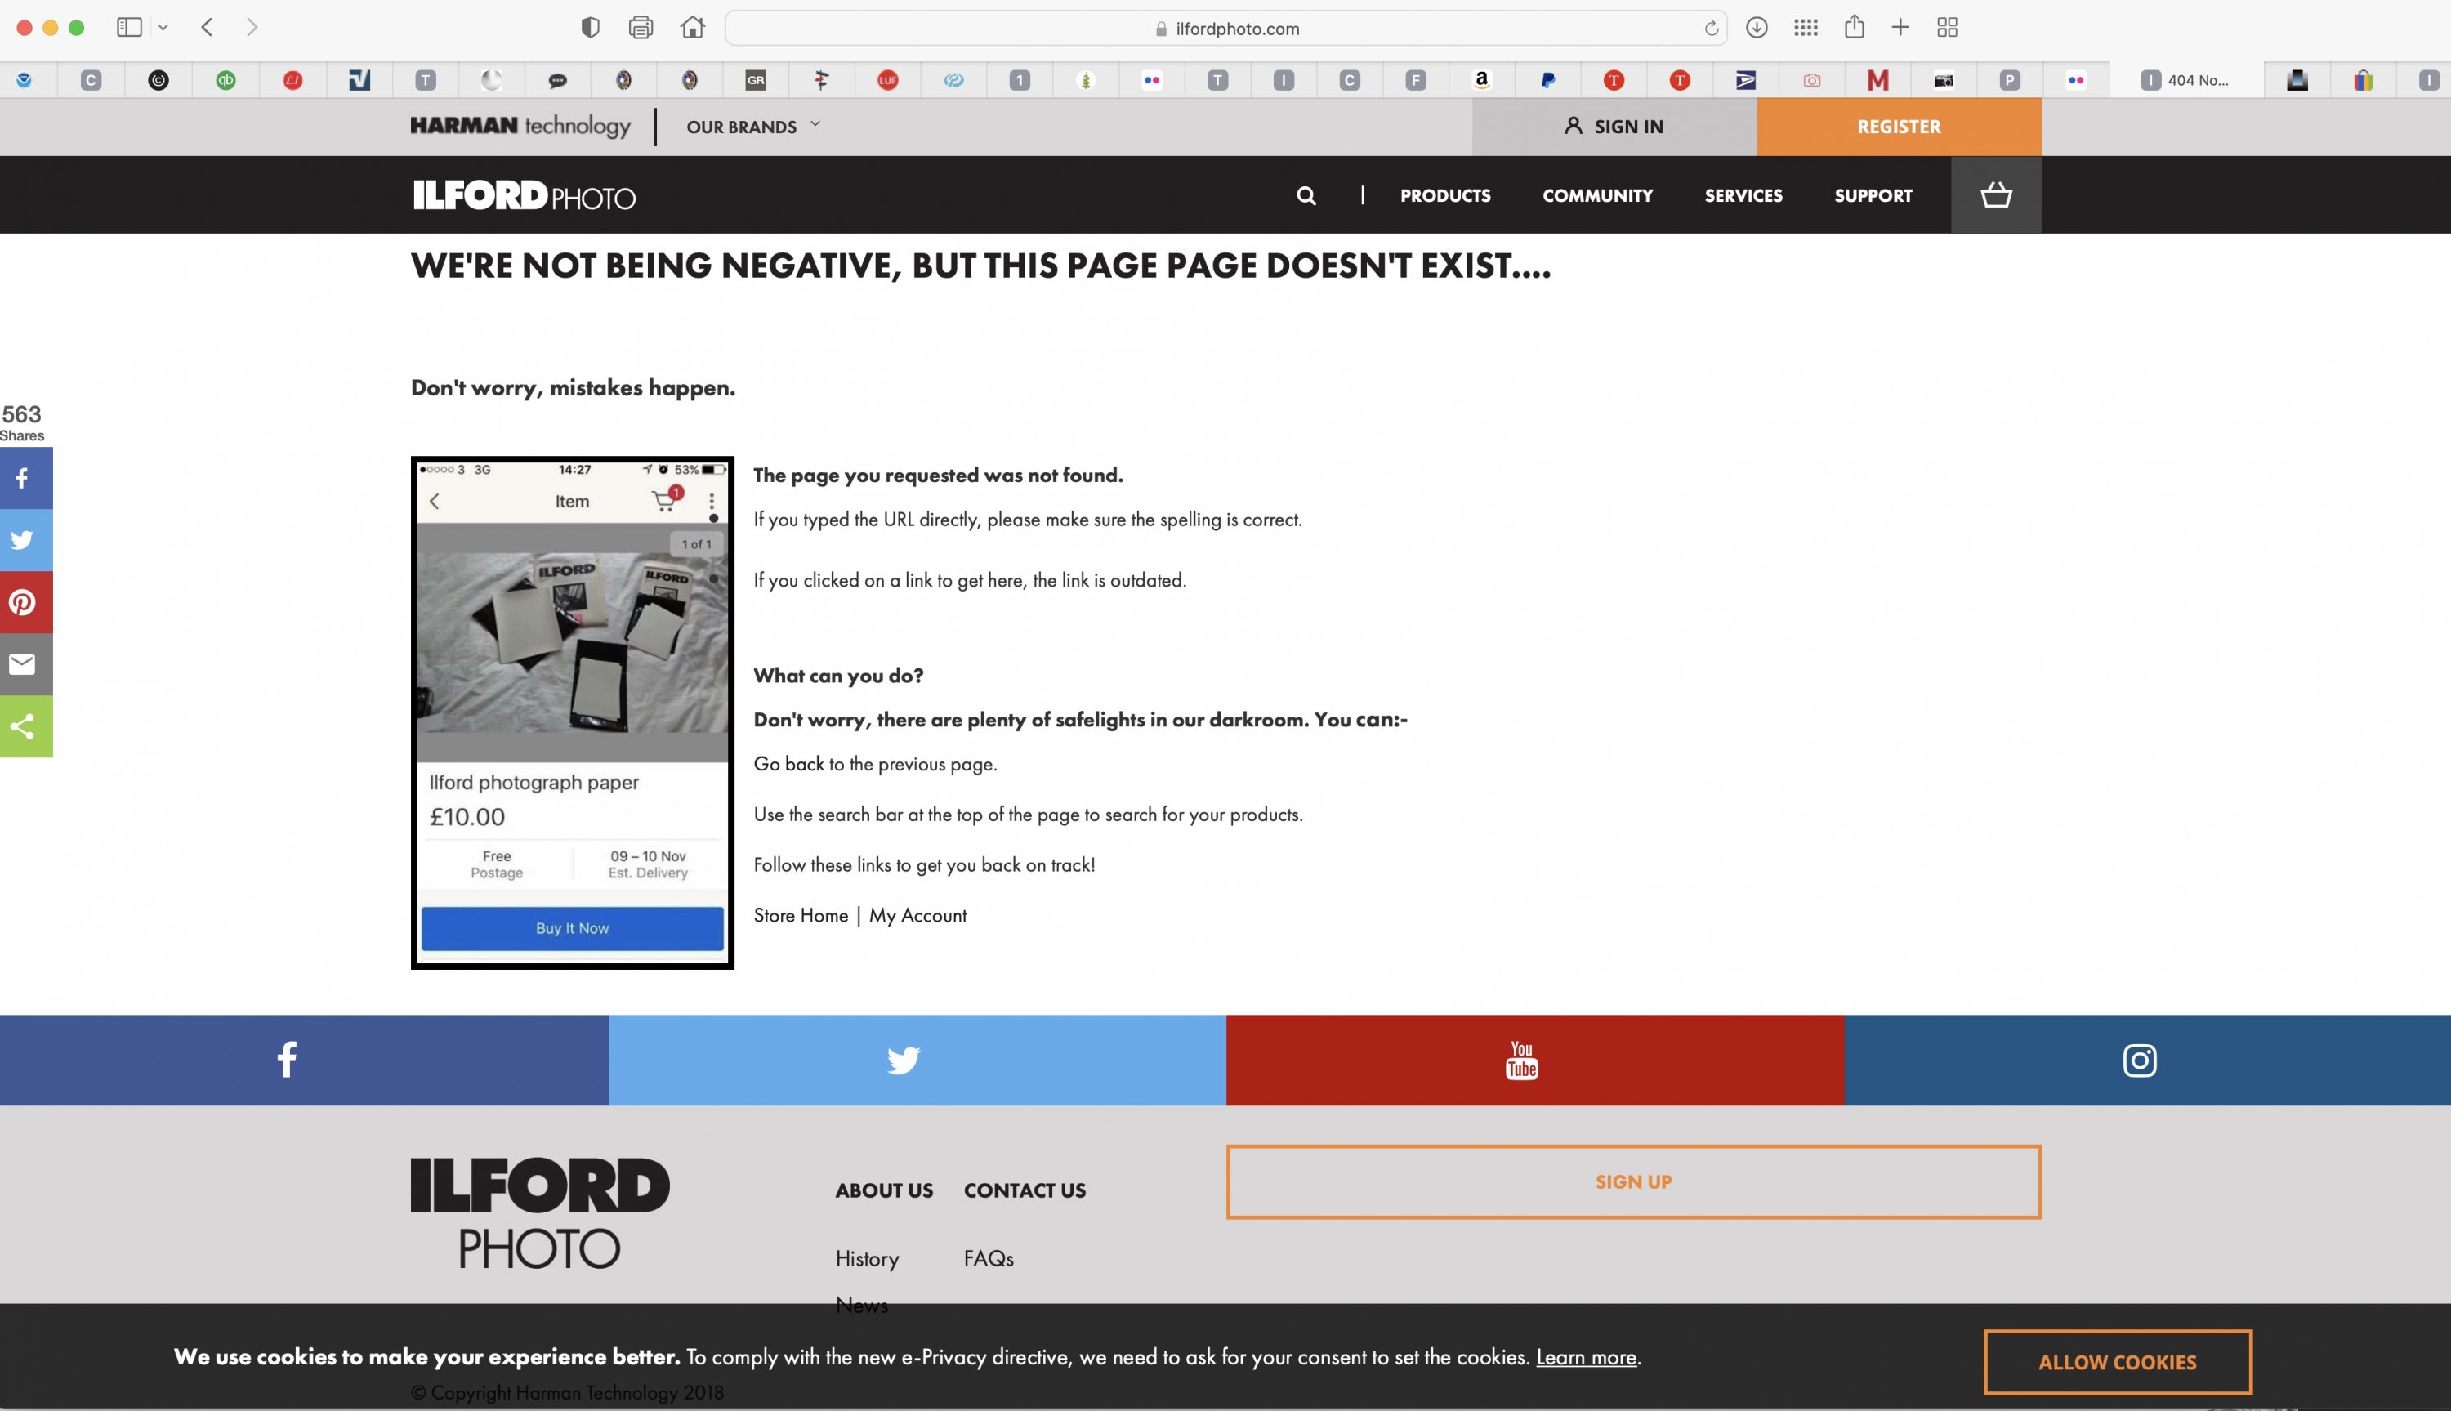Click the HARMAN technology logo

tap(520, 126)
